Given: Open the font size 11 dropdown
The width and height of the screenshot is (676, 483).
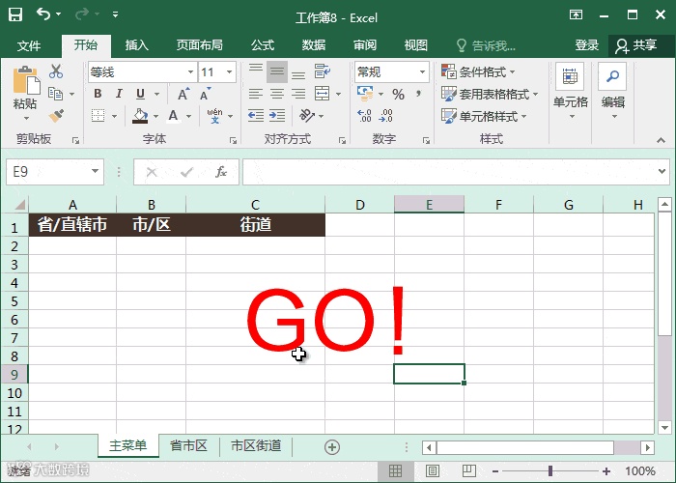Looking at the screenshot, I should [230, 72].
